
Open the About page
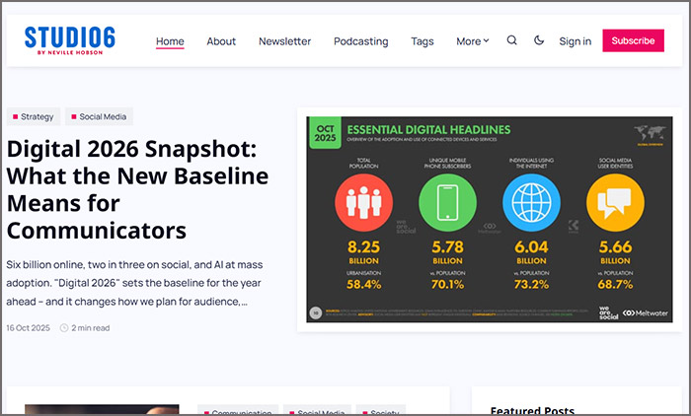(221, 41)
